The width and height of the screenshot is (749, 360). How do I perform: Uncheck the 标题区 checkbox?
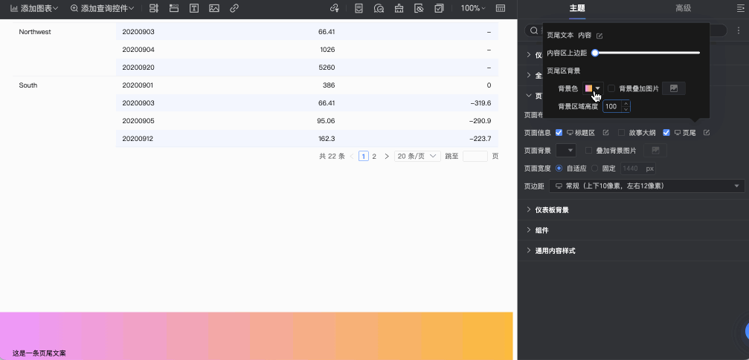pyautogui.click(x=559, y=133)
